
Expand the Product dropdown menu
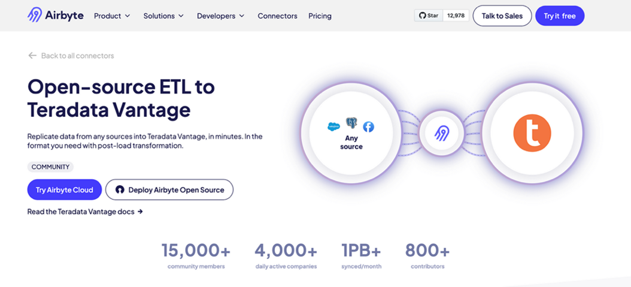(112, 16)
